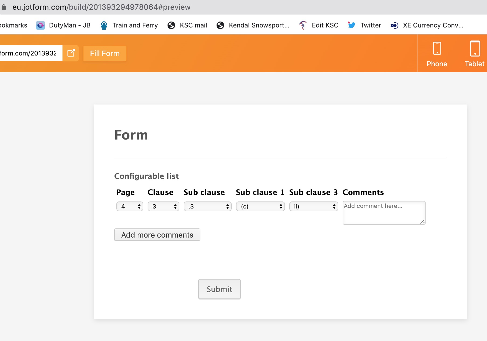Image resolution: width=487 pixels, height=341 pixels.
Task: Click the lock icon in address bar
Action: click(4, 7)
